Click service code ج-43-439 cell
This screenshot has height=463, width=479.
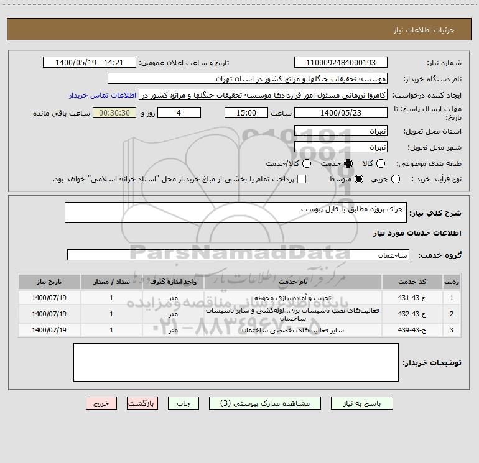click(x=412, y=330)
